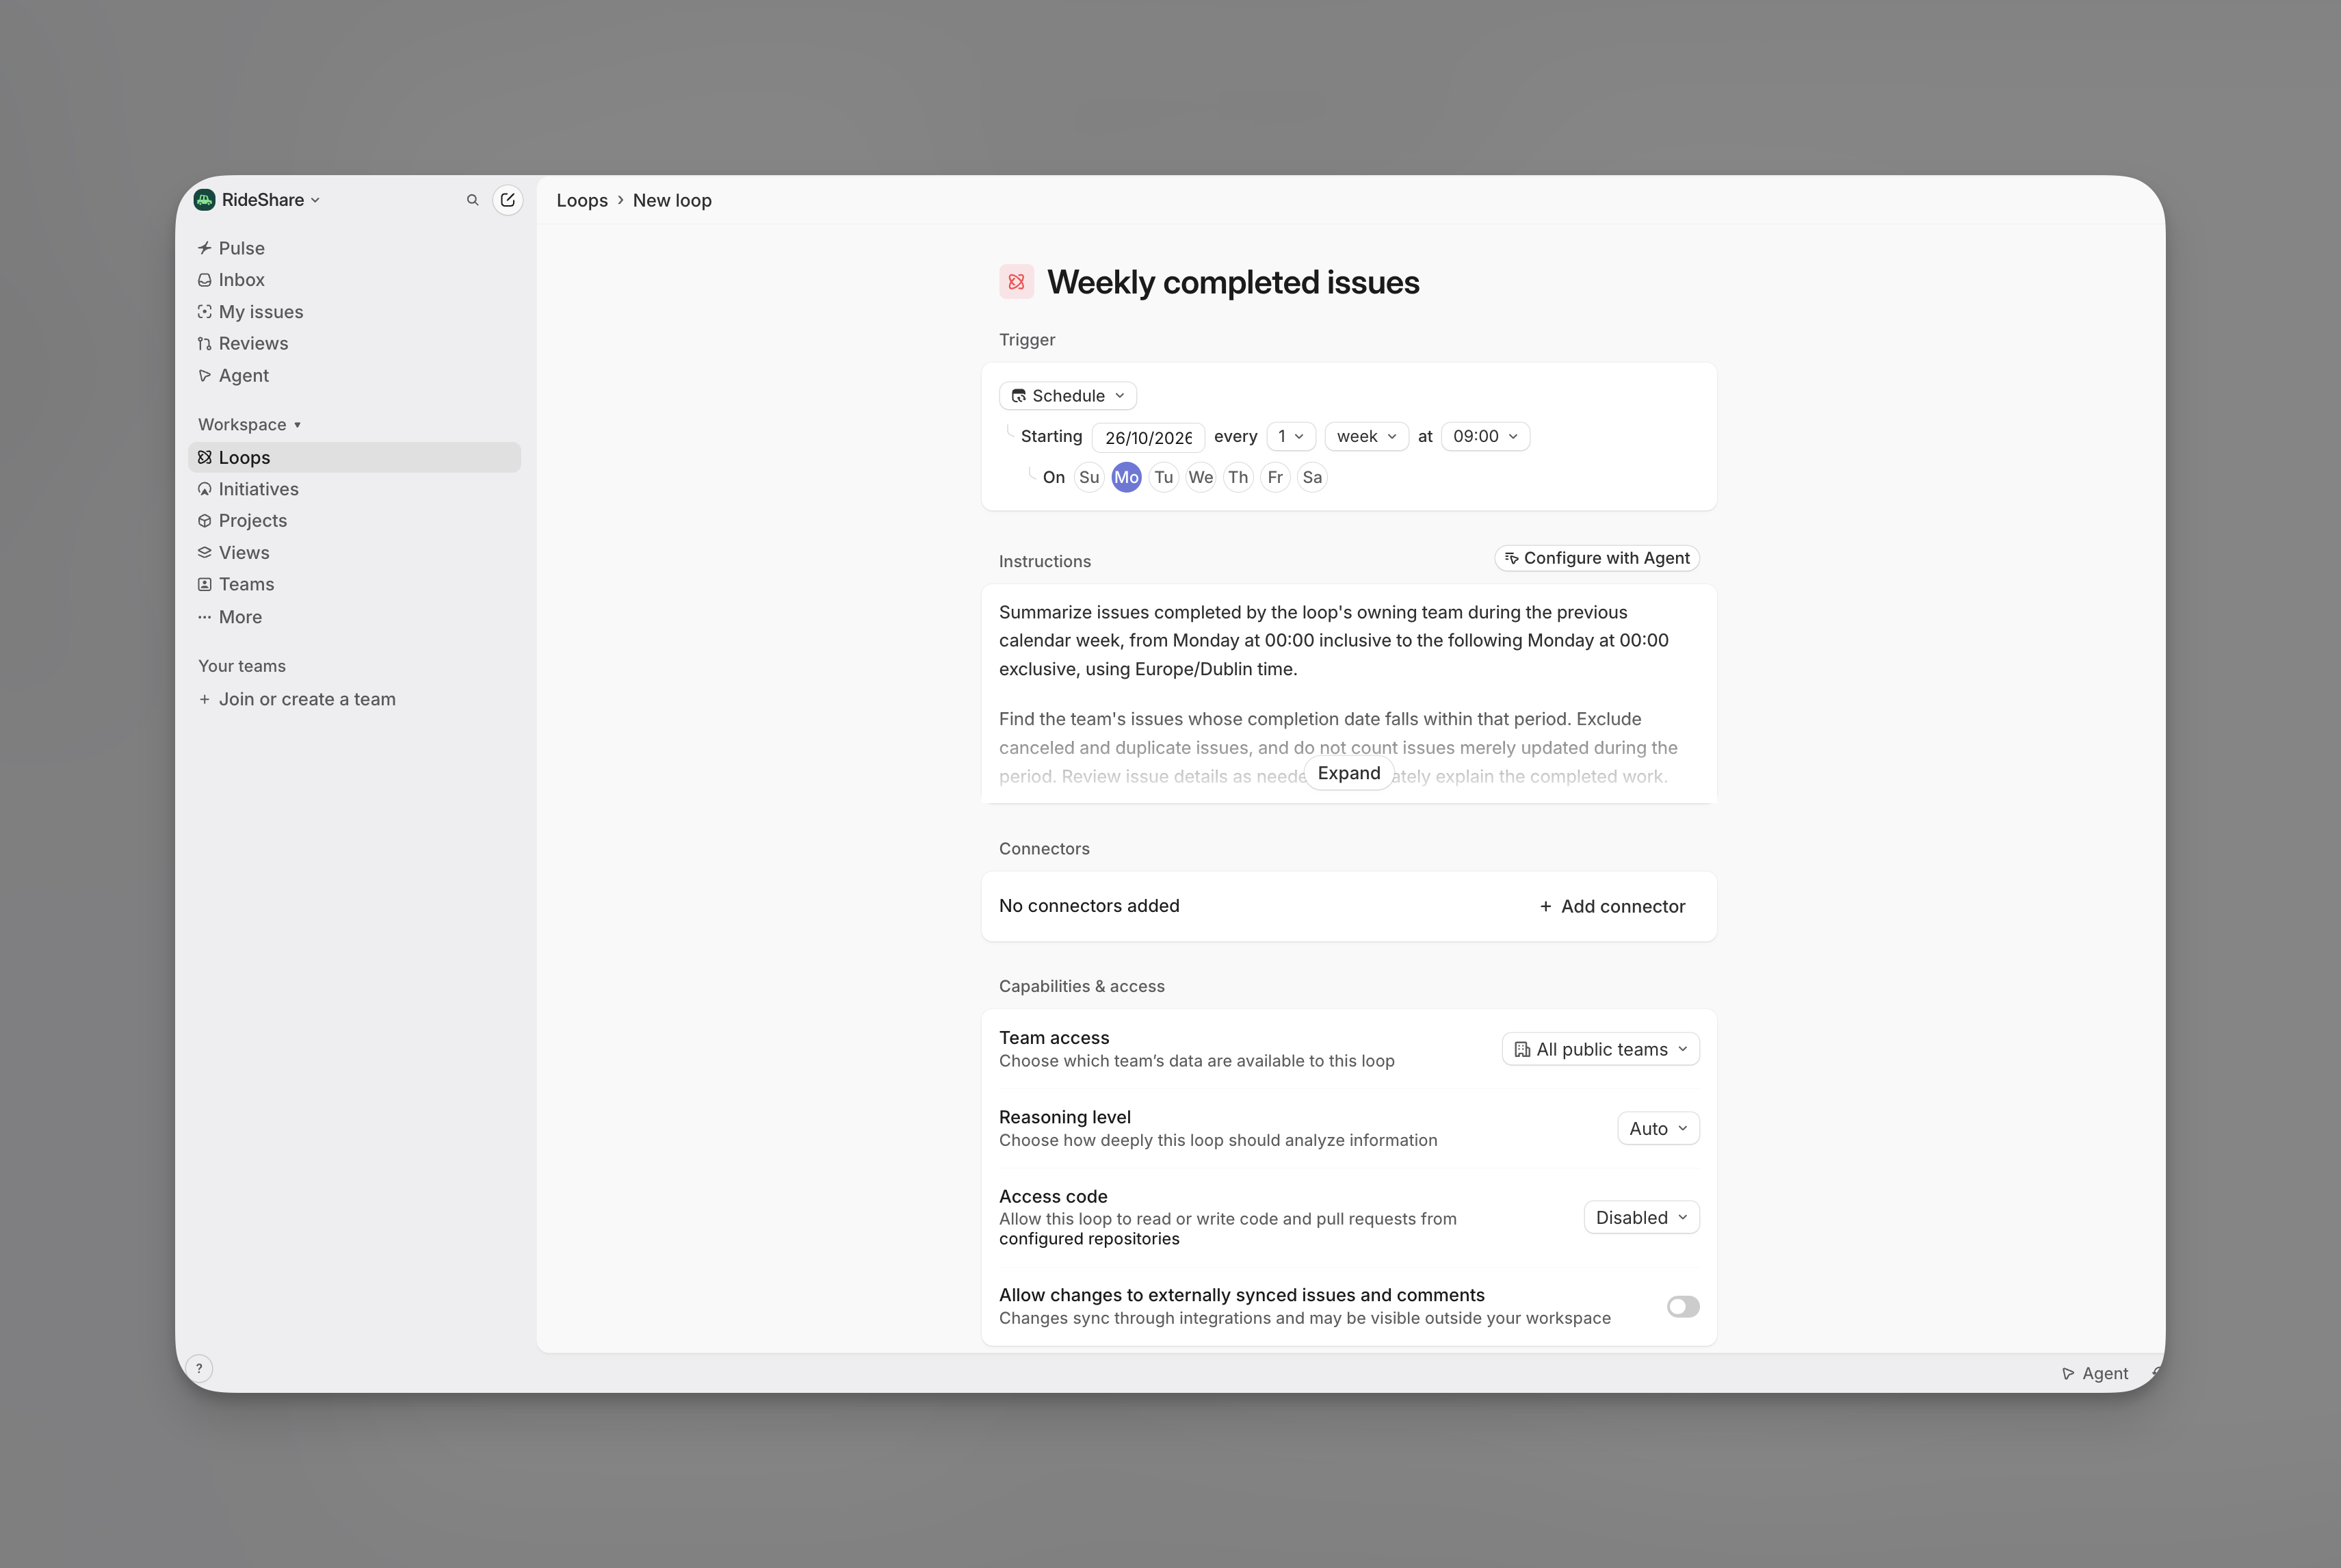Image resolution: width=2341 pixels, height=1568 pixels.
Task: Click the Loops breadcrumb link
Action: (x=582, y=201)
